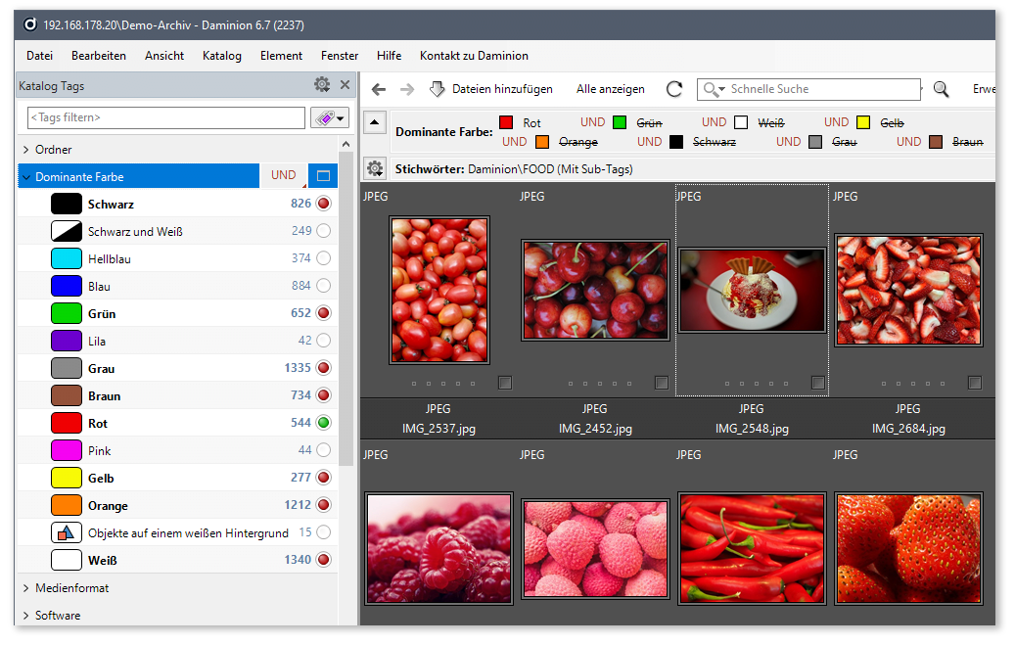Viewport: 1015px width, 645px height.
Task: Toggle the Hellblau tag filter circle
Action: (324, 258)
